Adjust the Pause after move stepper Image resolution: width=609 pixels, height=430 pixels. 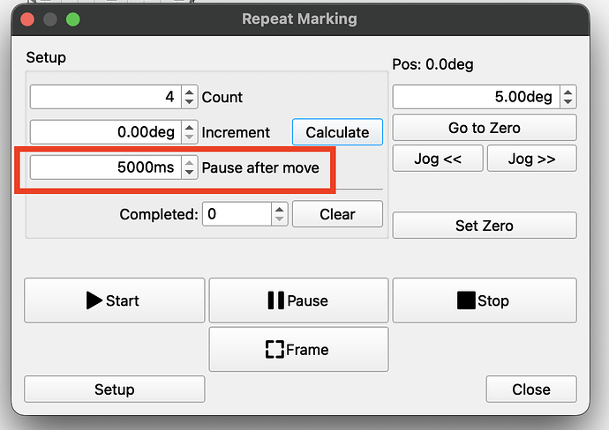pyautogui.click(x=190, y=167)
